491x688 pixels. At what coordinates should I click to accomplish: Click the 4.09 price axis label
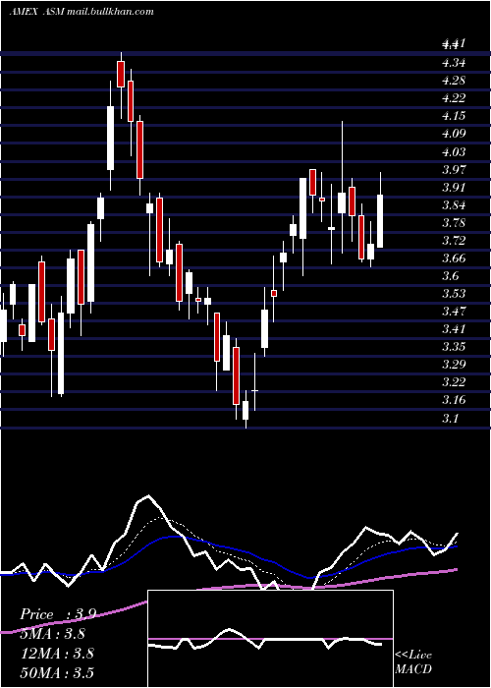tap(454, 134)
